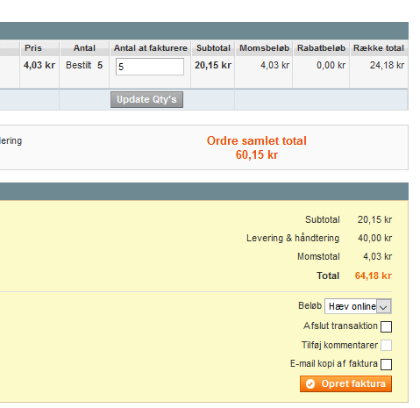Click the checkmark icon on Opret faktura

point(310,383)
